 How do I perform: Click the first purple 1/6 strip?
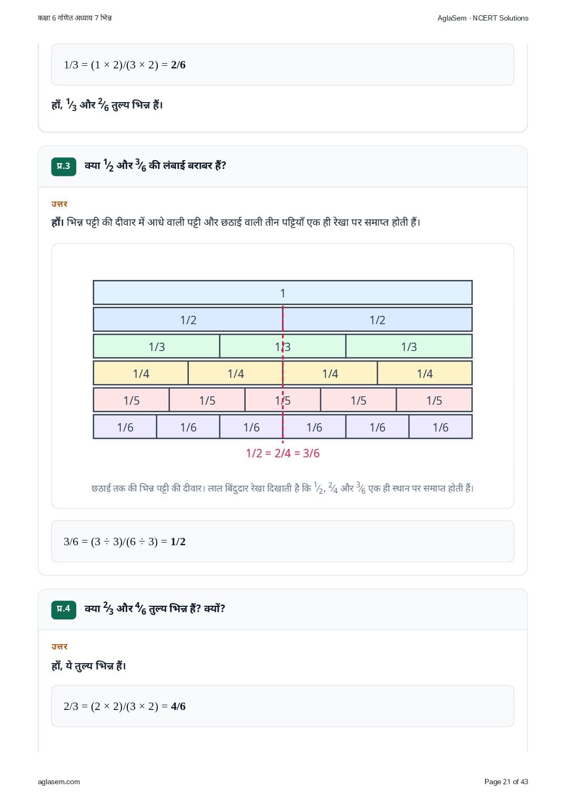point(125,427)
